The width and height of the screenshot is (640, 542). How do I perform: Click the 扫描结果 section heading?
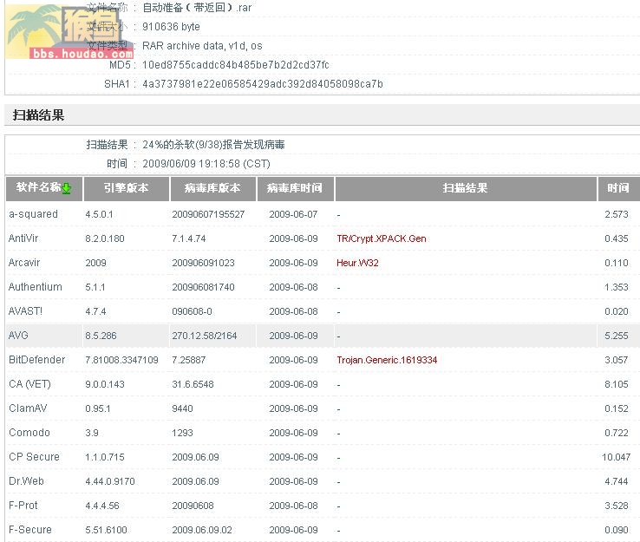[38, 115]
